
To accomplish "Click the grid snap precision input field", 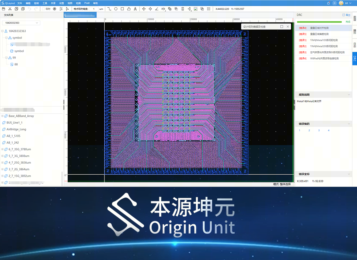I will [93, 9].
